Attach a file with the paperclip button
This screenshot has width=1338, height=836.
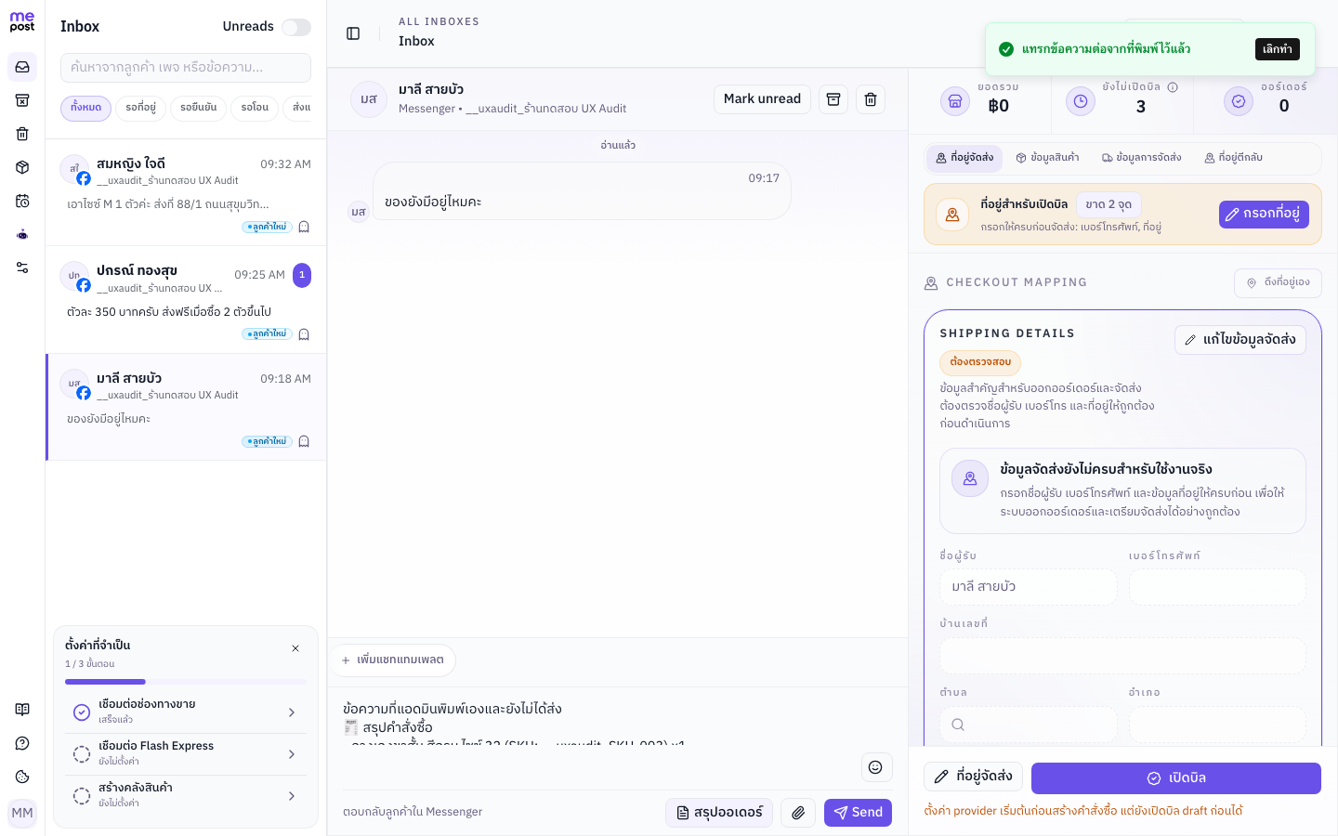(x=798, y=813)
